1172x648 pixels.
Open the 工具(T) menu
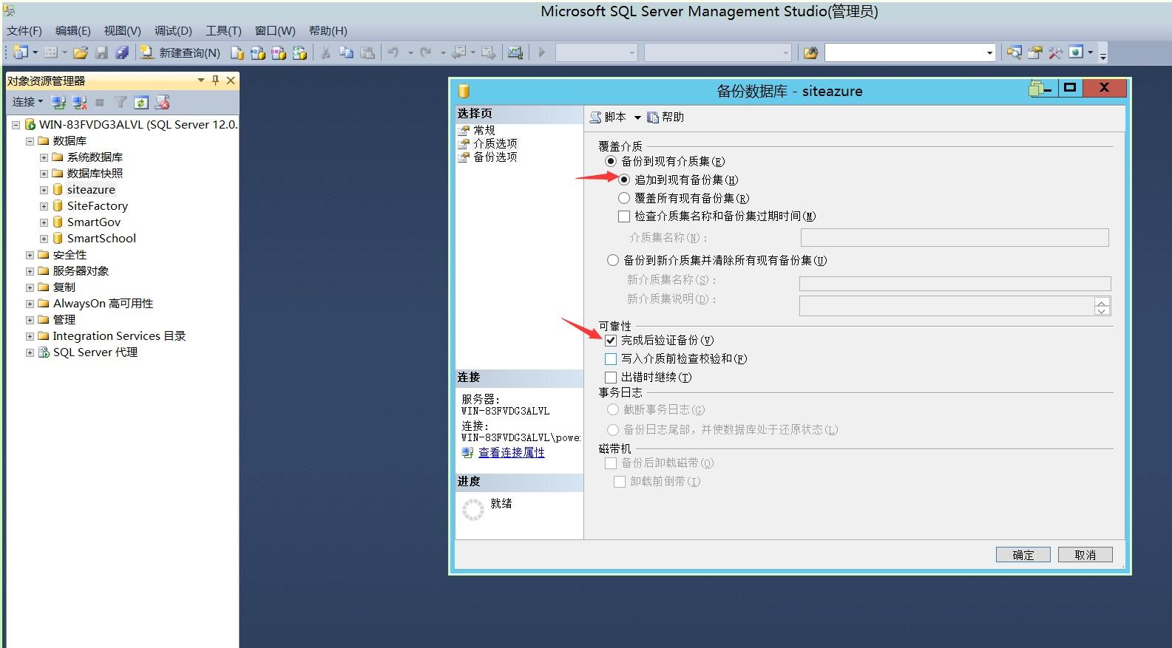tap(223, 31)
